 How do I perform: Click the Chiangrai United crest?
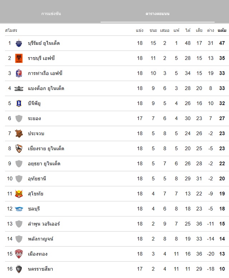click(19, 149)
